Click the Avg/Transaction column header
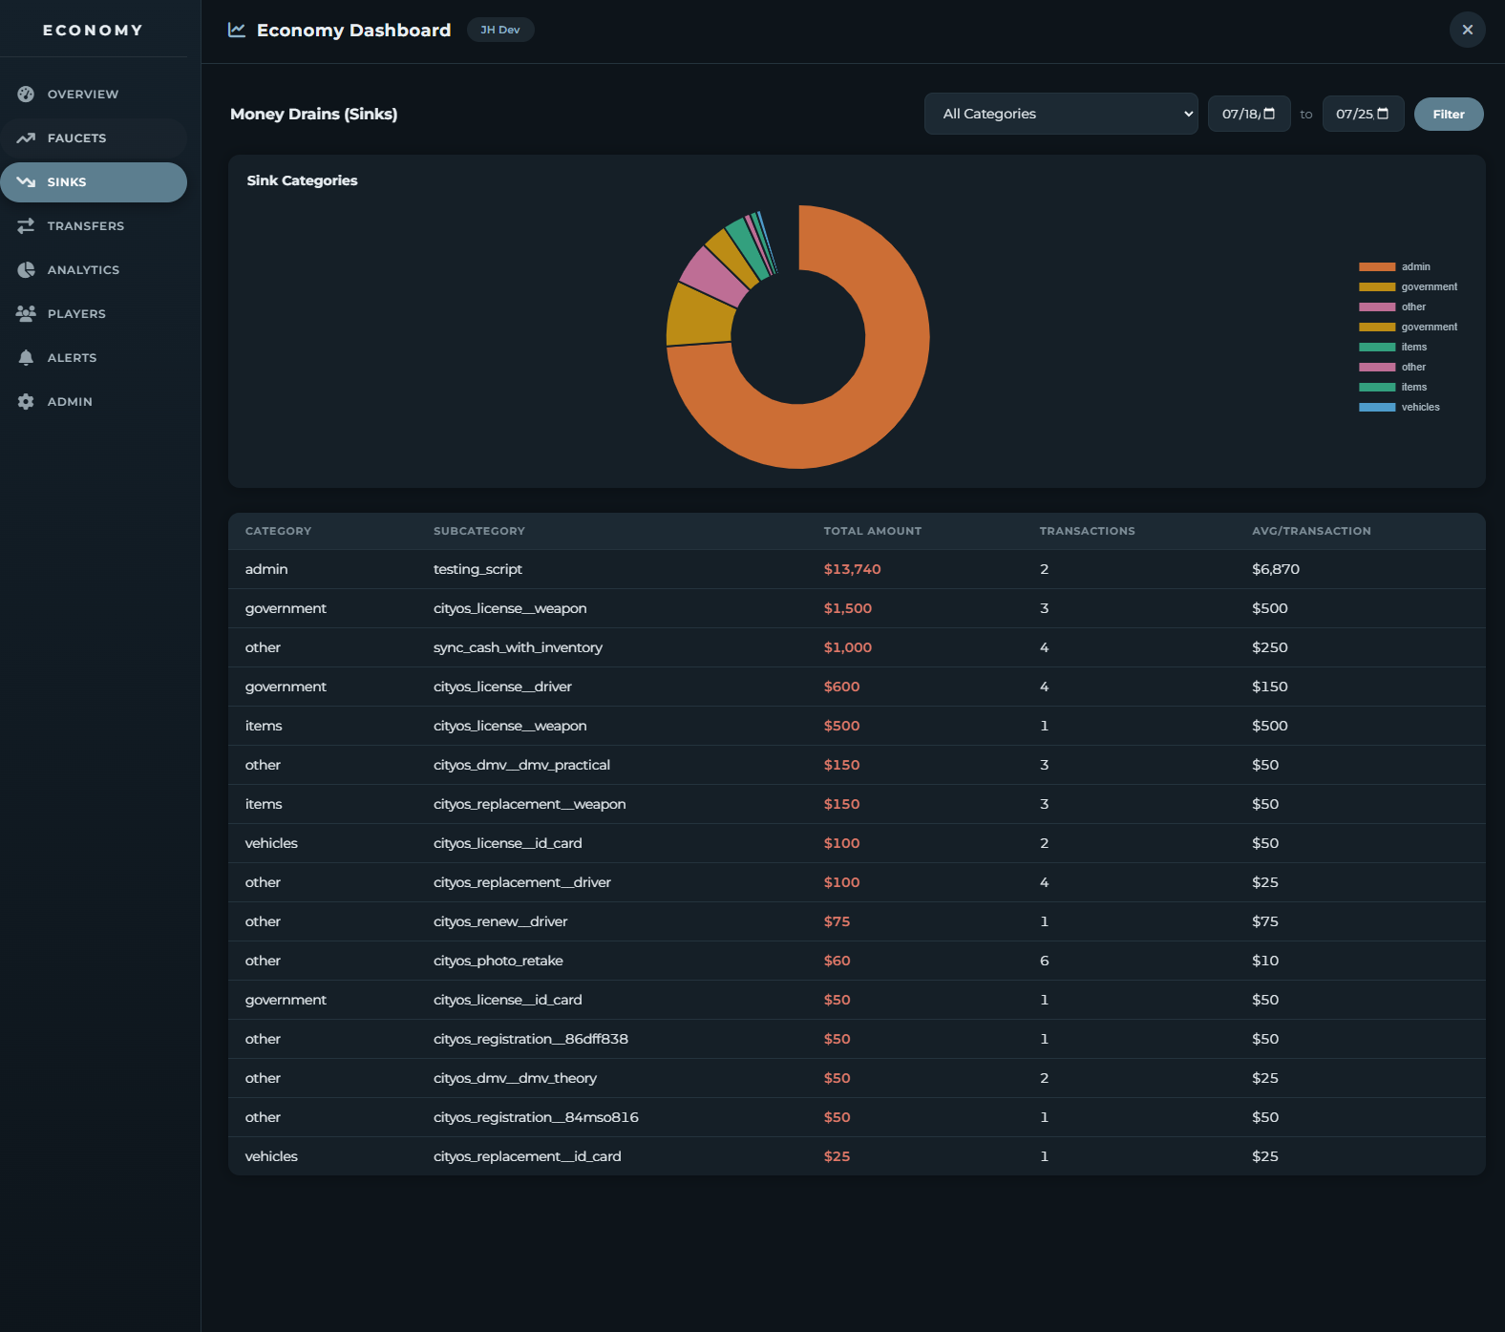This screenshot has height=1332, width=1505. coord(1311,531)
